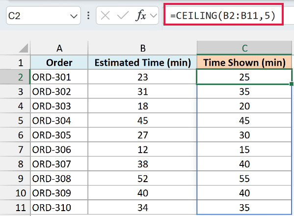Click estimated time 45 for ORD-304

[x=142, y=120]
